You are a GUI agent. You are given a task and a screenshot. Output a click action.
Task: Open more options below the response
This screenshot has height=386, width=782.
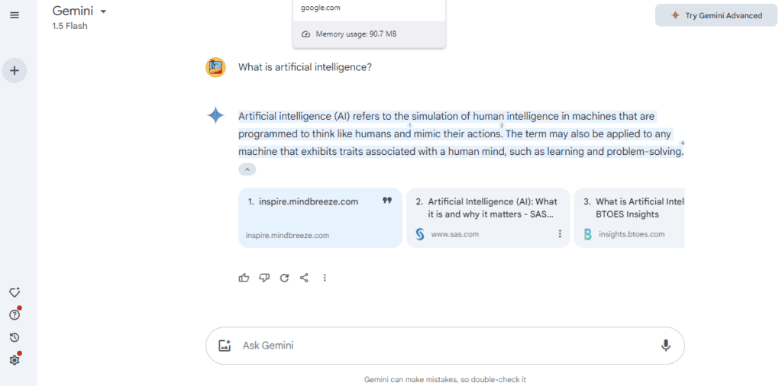coord(325,278)
